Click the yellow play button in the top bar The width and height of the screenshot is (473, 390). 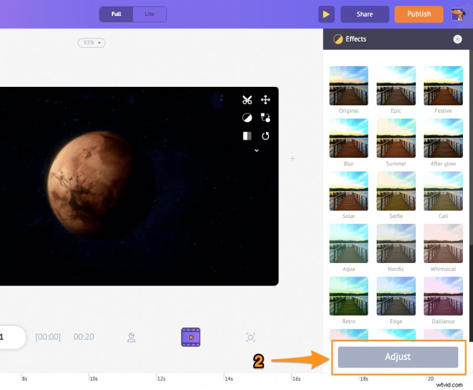click(x=326, y=14)
